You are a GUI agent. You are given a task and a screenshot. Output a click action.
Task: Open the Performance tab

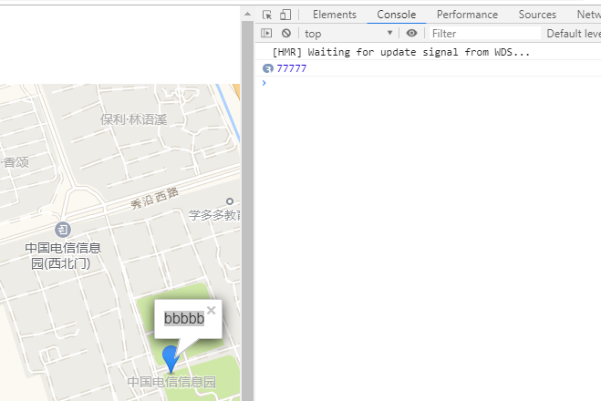pos(467,15)
